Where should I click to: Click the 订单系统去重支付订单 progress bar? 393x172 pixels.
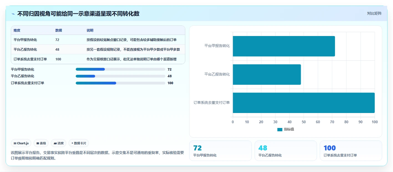click(x=120, y=83)
